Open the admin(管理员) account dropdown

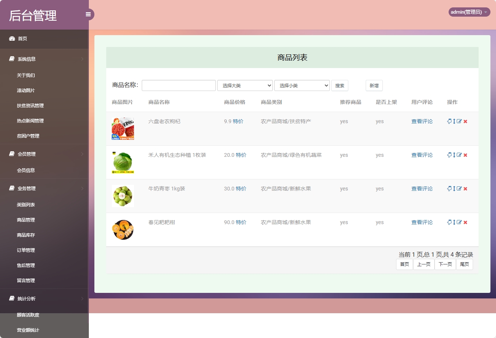(469, 12)
